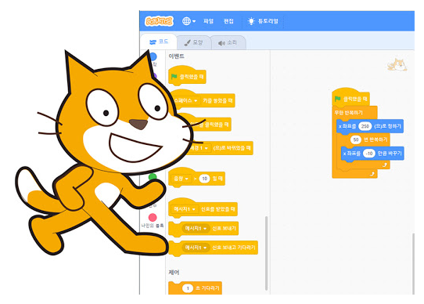The image size is (424, 304).
Task: Select the pink 나만의 블록 category circle
Action: point(153,217)
